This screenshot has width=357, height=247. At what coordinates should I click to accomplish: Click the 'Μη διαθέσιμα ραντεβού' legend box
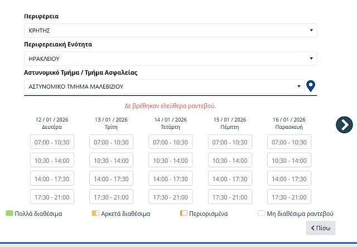click(260, 213)
